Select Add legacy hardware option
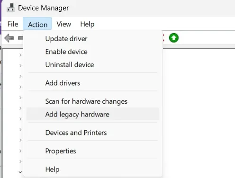Viewport: 235px width, 178px height. (x=93, y=114)
